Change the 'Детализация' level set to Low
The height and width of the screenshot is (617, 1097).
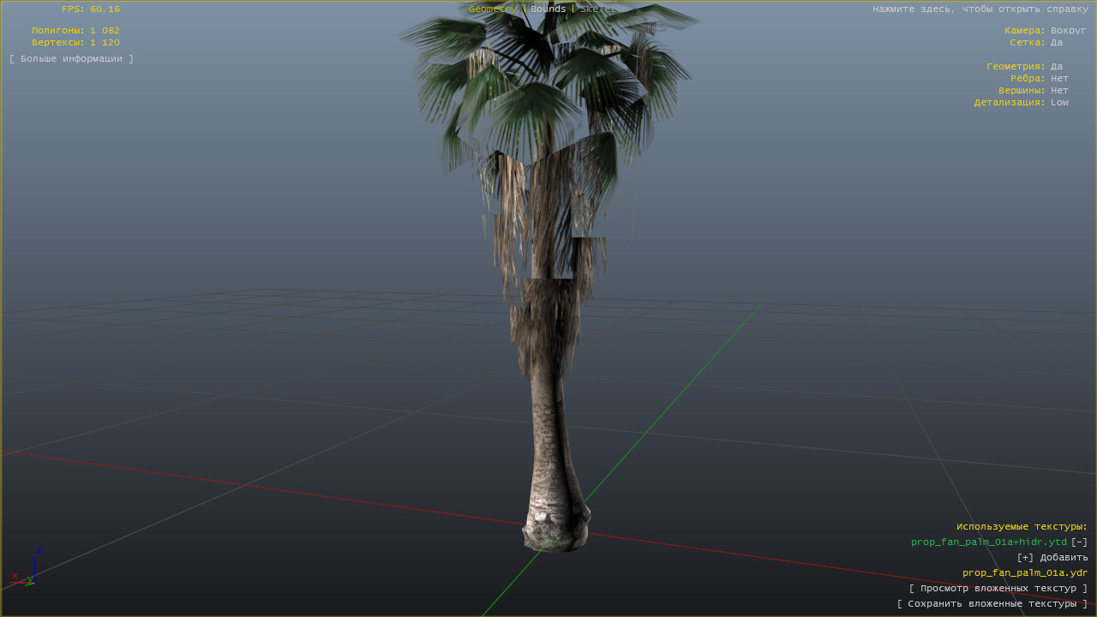[x=1022, y=103]
